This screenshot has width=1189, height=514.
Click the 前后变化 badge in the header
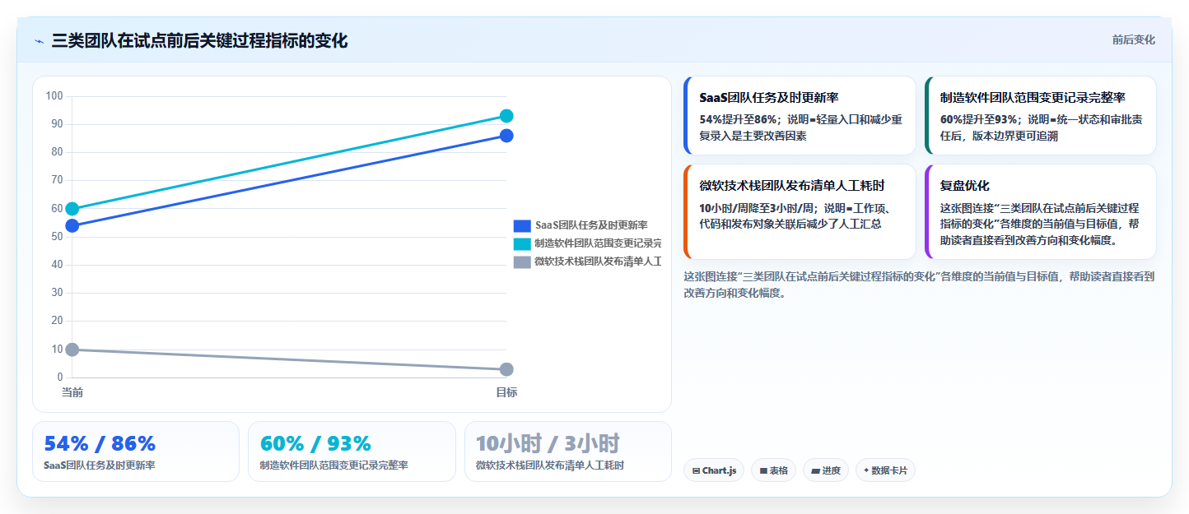point(1133,39)
